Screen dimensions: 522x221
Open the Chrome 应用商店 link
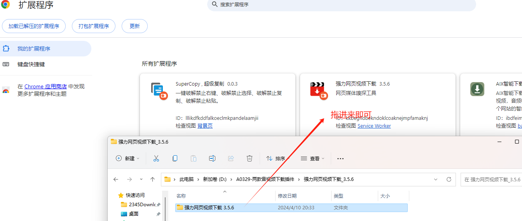45,86
